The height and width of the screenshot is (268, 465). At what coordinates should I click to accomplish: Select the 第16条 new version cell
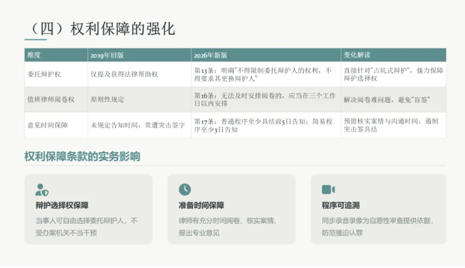pos(266,100)
